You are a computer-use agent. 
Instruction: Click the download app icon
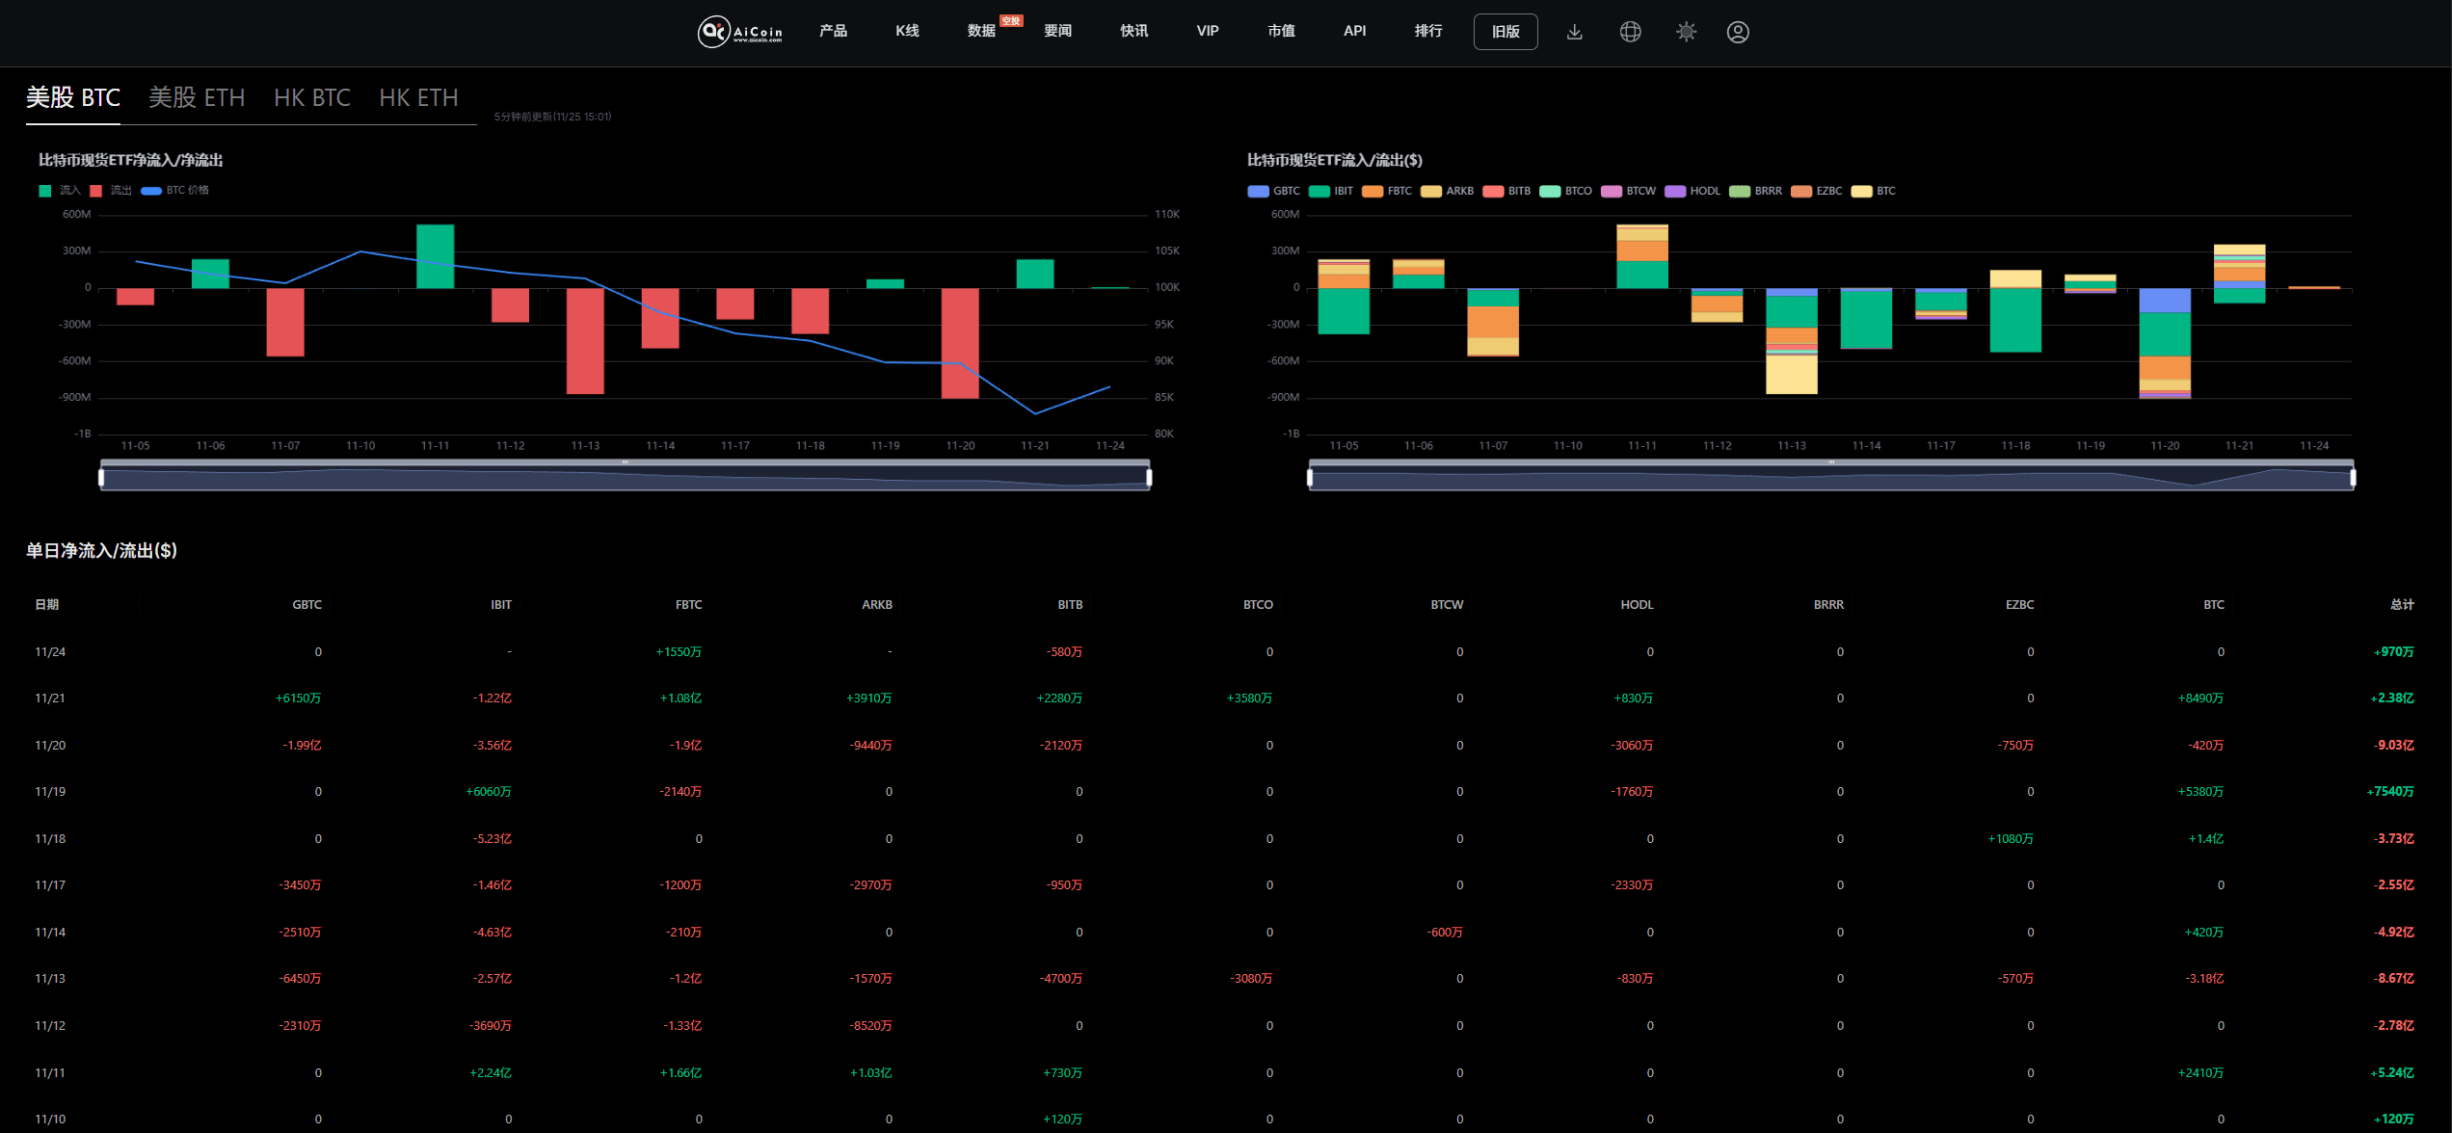click(x=1575, y=32)
